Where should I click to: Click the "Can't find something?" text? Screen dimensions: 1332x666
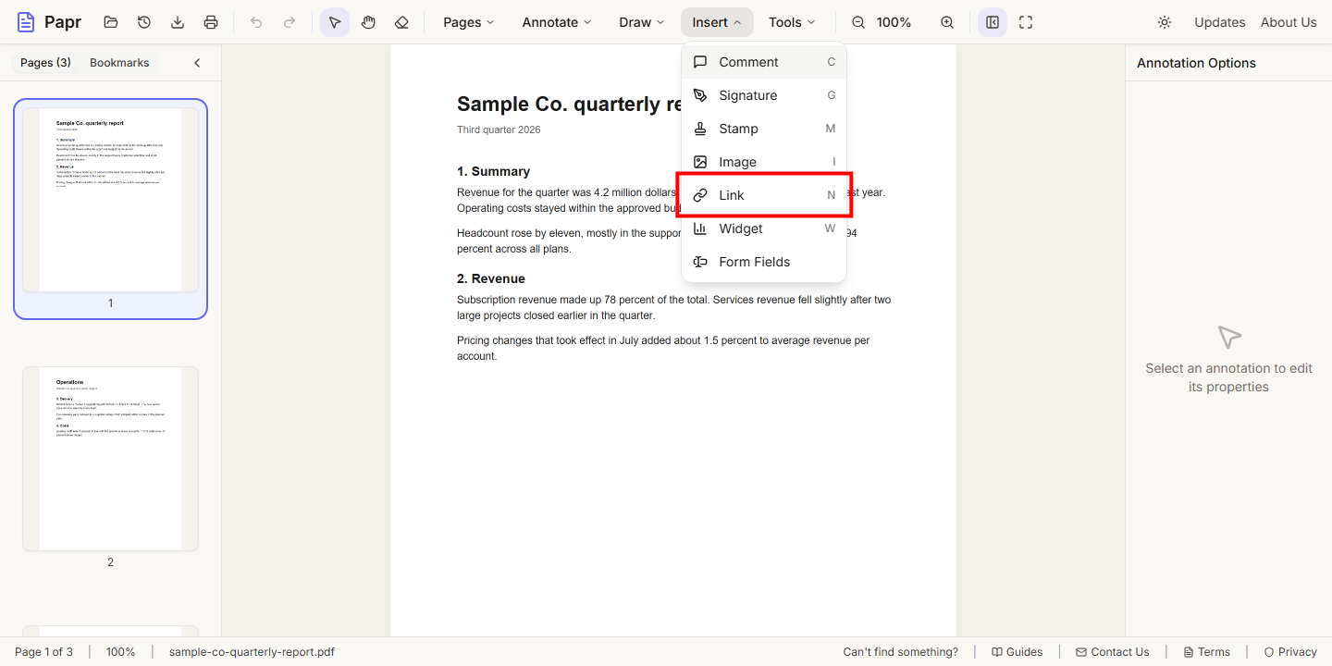coord(900,652)
